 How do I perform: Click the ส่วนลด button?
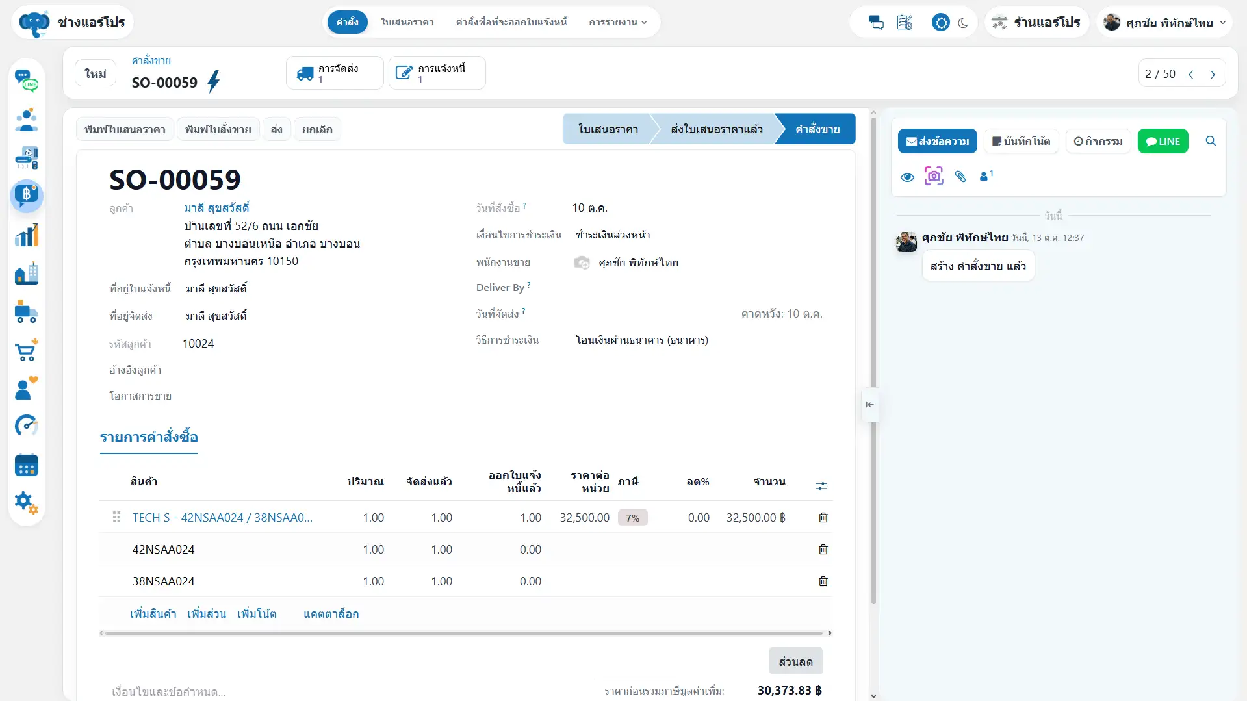click(795, 661)
